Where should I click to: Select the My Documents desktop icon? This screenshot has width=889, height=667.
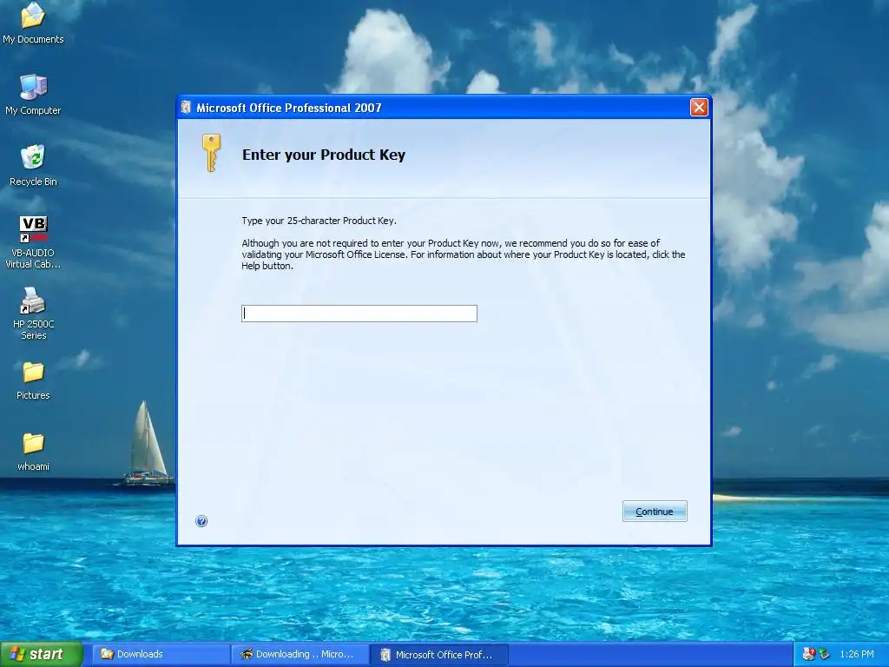33,23
